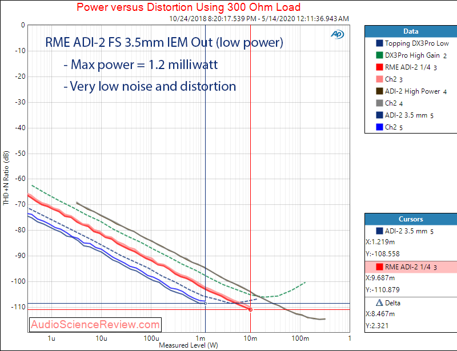457x351 pixels.
Task: Click the Ch2 4 gray legend swatch
Action: point(379,103)
